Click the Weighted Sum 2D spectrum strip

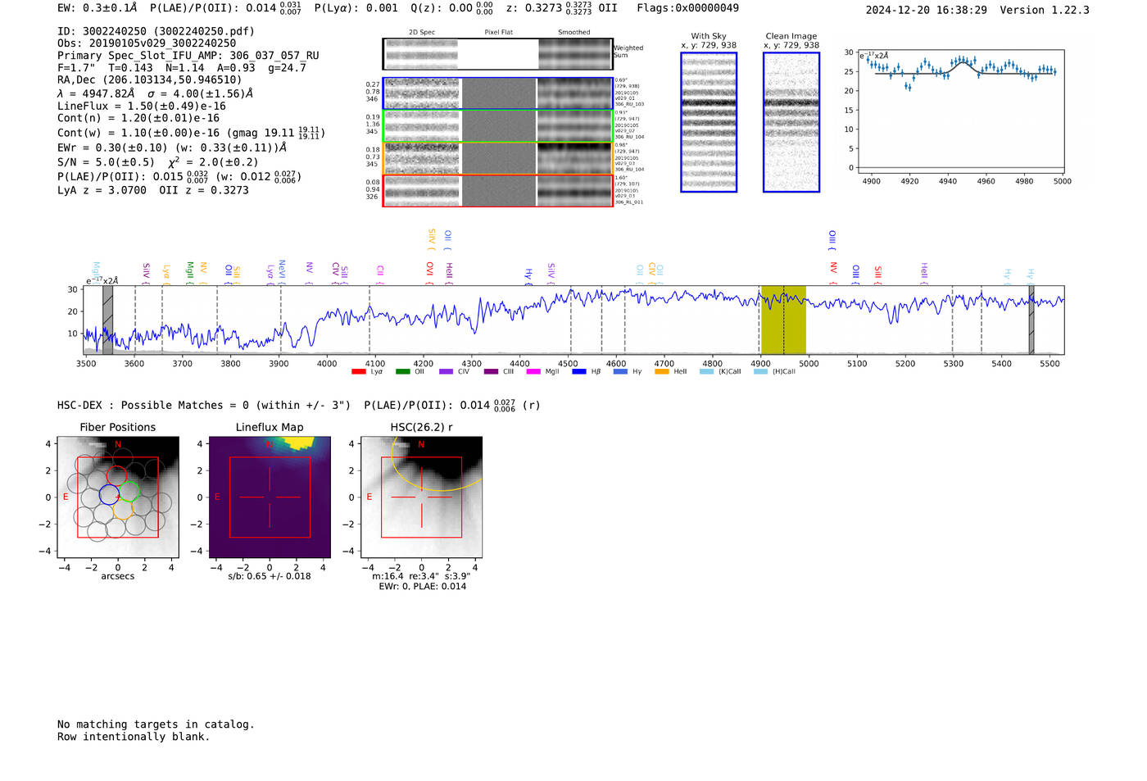point(497,54)
